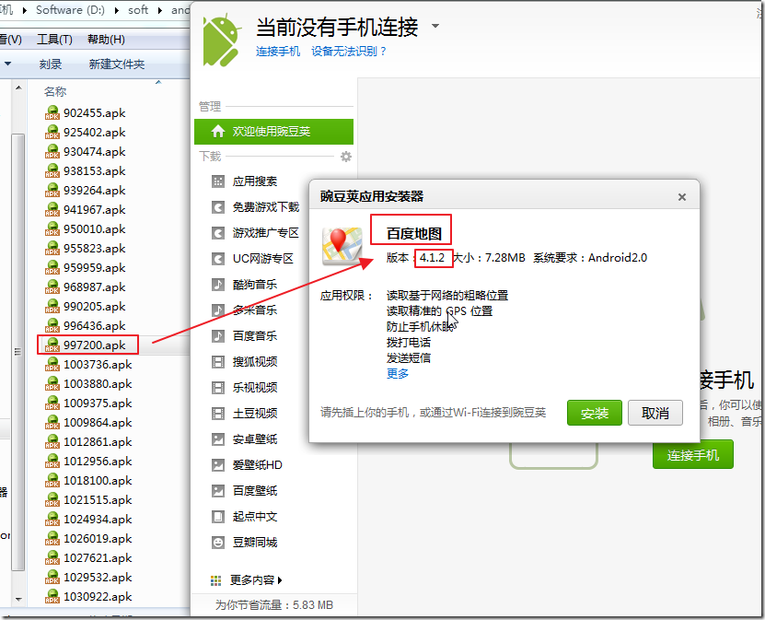Select file 990205.apk
This screenshot has height=620, width=765.
pos(94,307)
